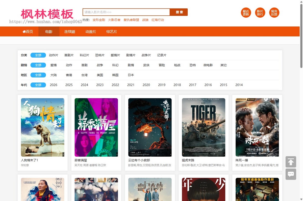Image resolution: width=303 pixels, height=201 pixels.
Task: Open the 留言反馈 round icon
Action: pyautogui.click(x=274, y=13)
